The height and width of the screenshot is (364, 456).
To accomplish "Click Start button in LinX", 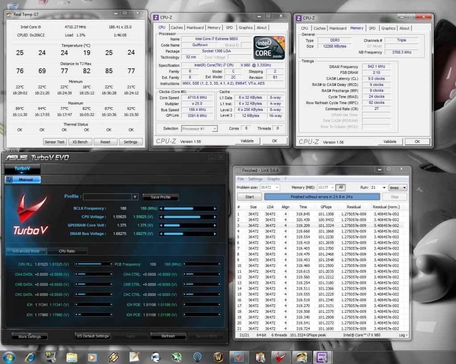I will [x=250, y=197].
